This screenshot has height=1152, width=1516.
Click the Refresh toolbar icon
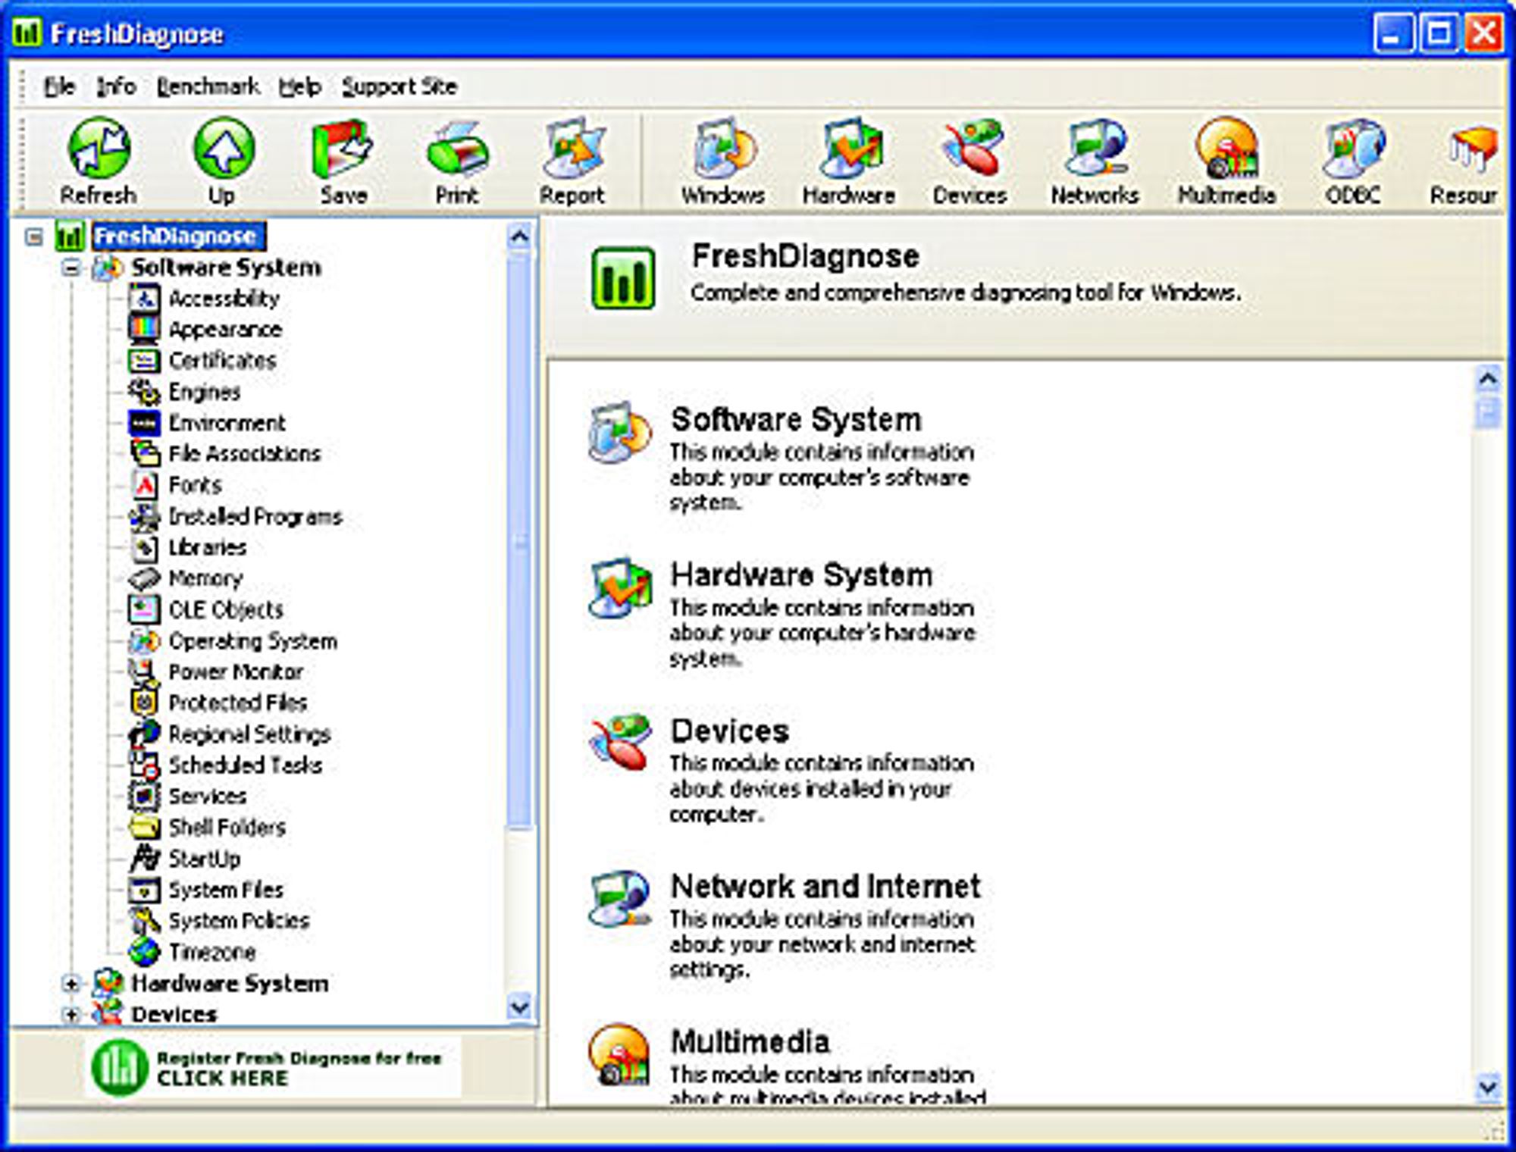pyautogui.click(x=99, y=149)
